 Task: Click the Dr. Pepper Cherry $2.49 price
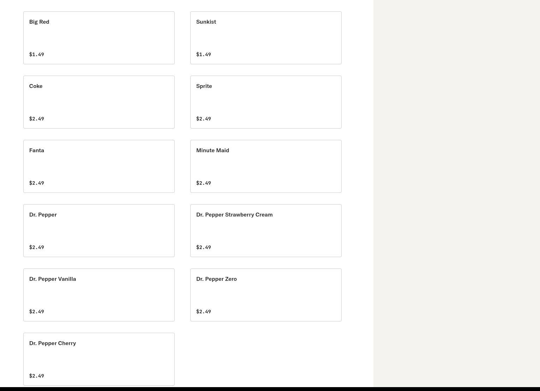37,376
